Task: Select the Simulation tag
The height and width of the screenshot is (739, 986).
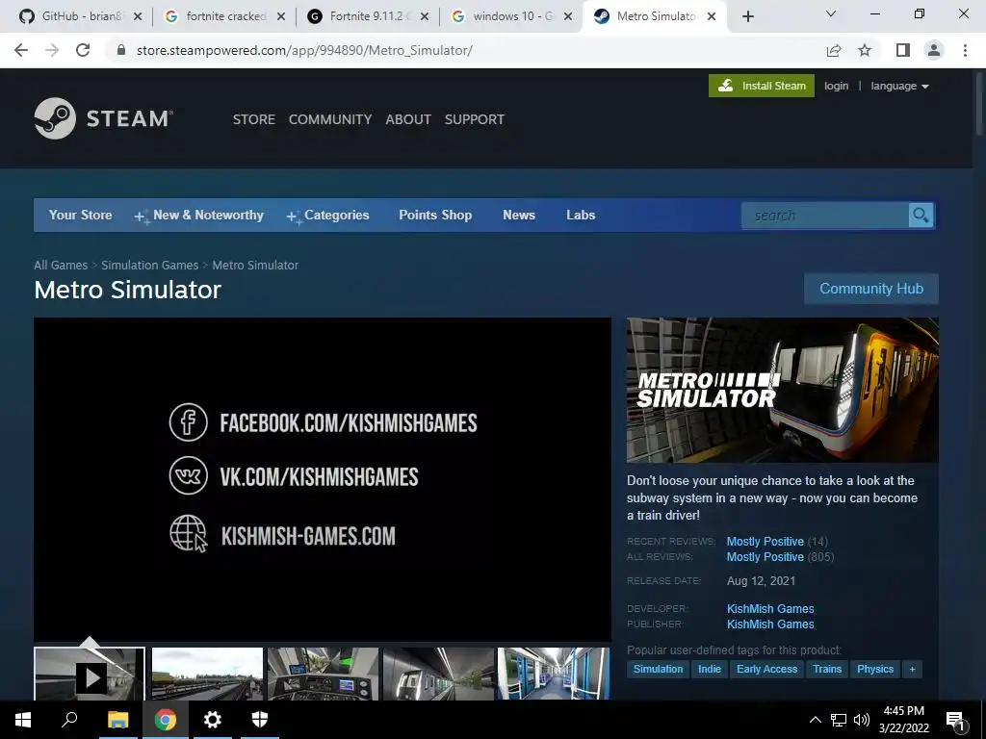Action: [x=658, y=670]
